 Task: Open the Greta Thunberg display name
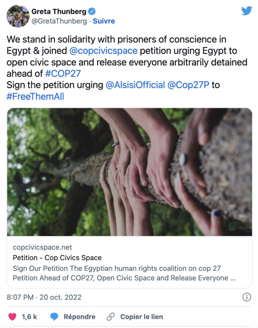(x=59, y=11)
